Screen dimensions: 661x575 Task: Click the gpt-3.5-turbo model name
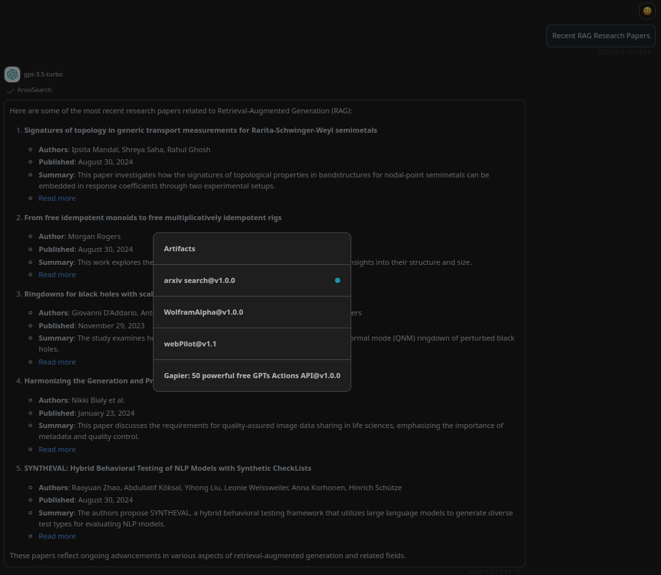coord(43,74)
